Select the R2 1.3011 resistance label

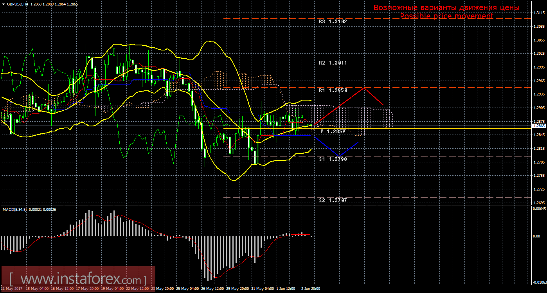click(x=333, y=63)
